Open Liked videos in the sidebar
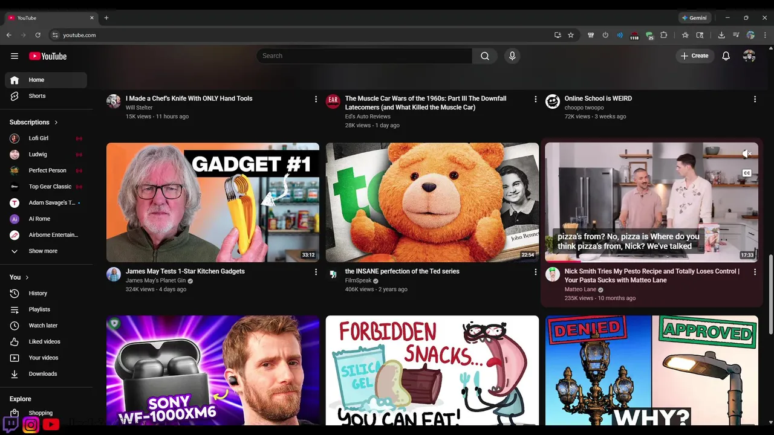Screen dimensions: 774x435 click(46, 341)
